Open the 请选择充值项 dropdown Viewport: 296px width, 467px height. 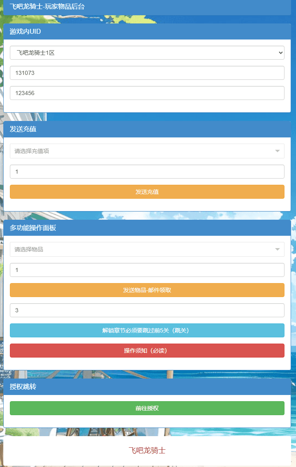(147, 151)
